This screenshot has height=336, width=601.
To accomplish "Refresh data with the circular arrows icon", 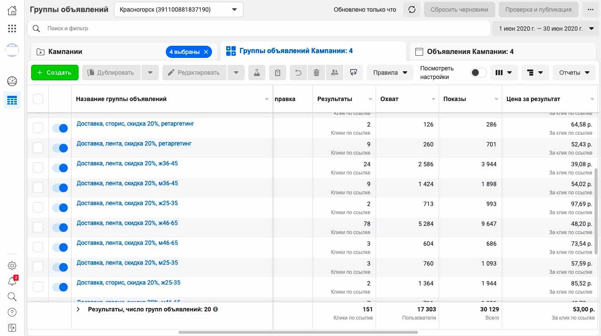I will point(412,10).
